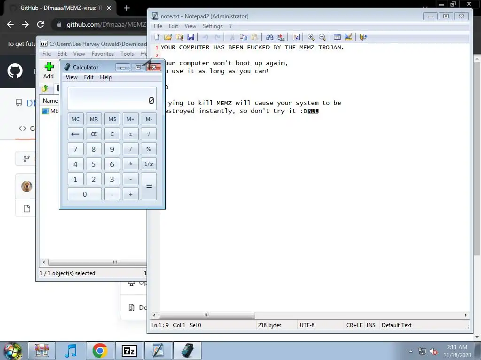Click the Paste icon in Notepad2 toolbar
Viewport: 481px width, 360px height.
click(x=255, y=37)
